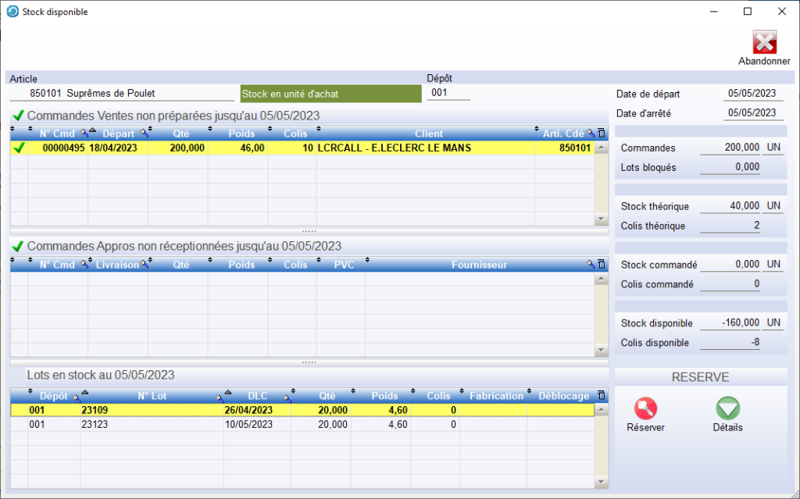
Task: Click the Dépôt field showing 001
Action: point(448,94)
